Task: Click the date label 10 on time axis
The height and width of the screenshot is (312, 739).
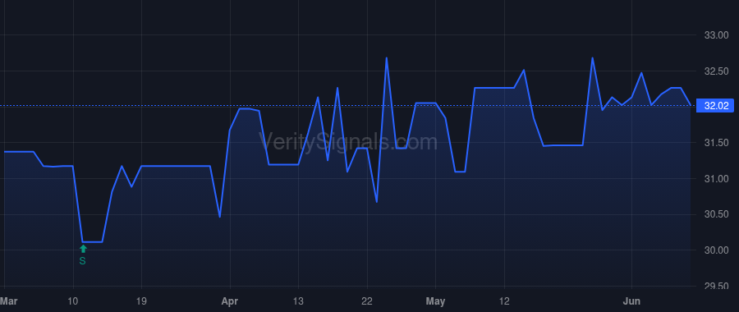Action: point(73,301)
